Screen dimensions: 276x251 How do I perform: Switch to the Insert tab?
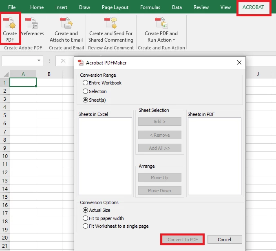coord(61,7)
